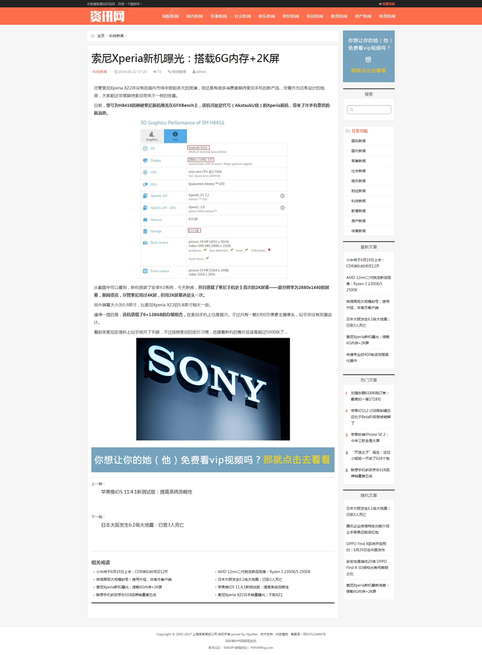Expand the OpenCL API - GPU row arrow
The height and width of the screenshot is (655, 482).
pos(283,208)
